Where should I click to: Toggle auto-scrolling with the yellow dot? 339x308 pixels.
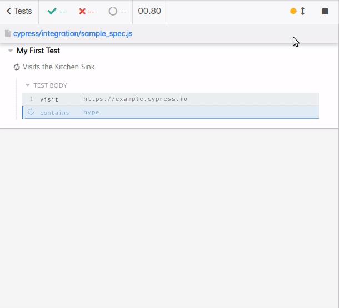point(294,11)
